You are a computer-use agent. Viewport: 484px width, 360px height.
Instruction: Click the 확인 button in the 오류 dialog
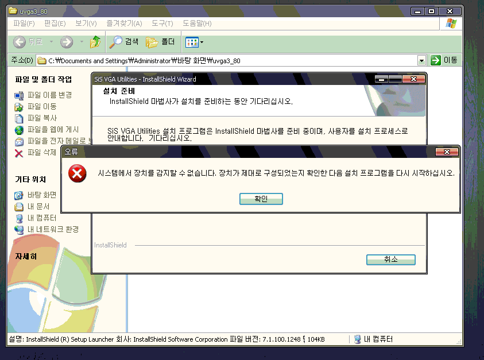coord(261,199)
